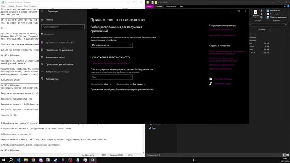The width and height of the screenshot is (290, 163).
Task: Click Свойства button in Explorer ribbon
Action: (x=256, y=14)
